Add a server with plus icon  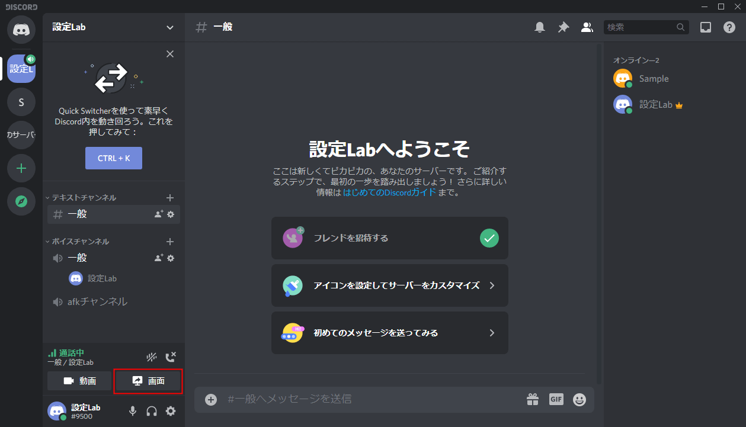pyautogui.click(x=21, y=168)
